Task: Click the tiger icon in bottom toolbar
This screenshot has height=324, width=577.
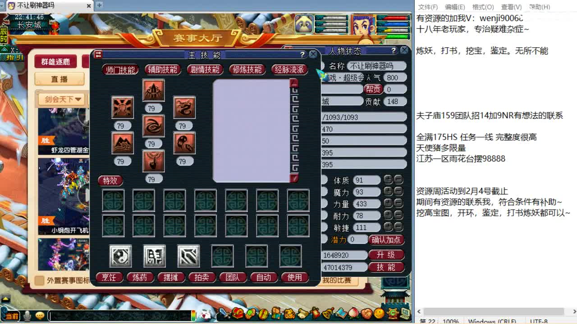Action: coord(289,313)
